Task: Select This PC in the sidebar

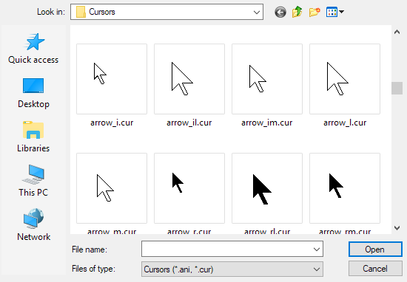Action: click(33, 181)
